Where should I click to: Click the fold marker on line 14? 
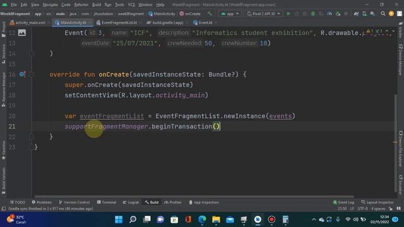[32, 54]
